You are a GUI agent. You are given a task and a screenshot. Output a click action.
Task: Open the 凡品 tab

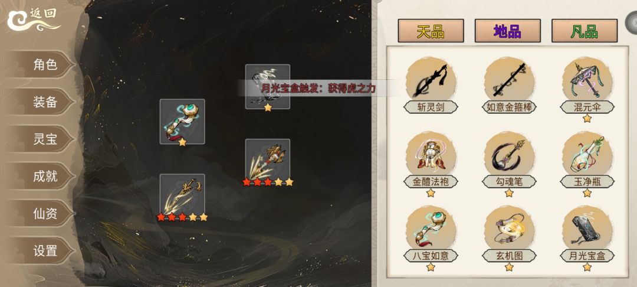[x=584, y=31]
